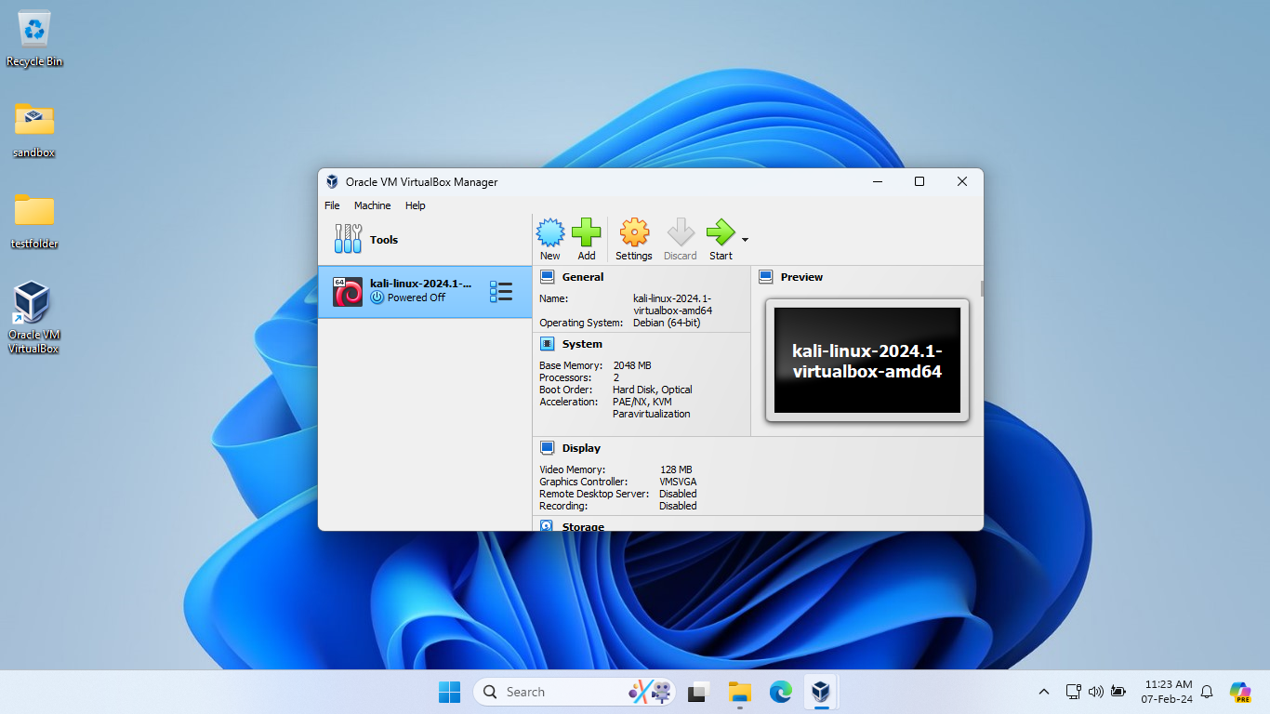Viewport: 1270px width, 714px height.
Task: Open the Start button dropdown arrow
Action: pos(745,240)
